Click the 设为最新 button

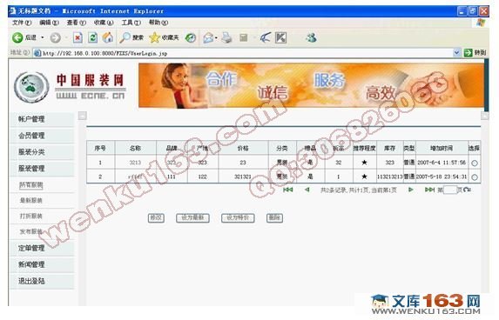(x=192, y=218)
